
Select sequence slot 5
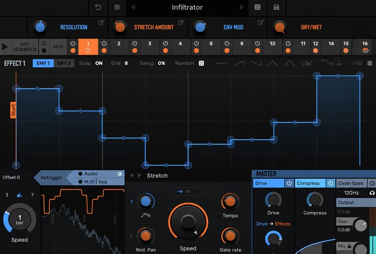pyautogui.click(x=211, y=47)
